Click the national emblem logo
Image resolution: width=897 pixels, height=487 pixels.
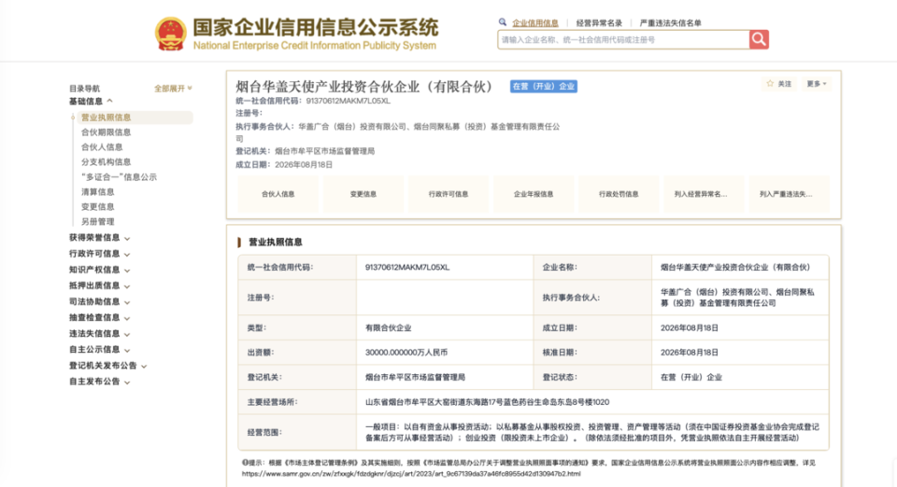(x=170, y=34)
